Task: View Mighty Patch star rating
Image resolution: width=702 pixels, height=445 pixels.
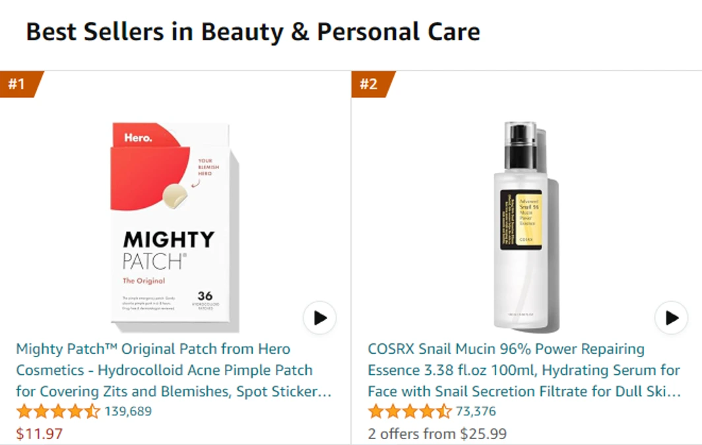Action: click(58, 411)
